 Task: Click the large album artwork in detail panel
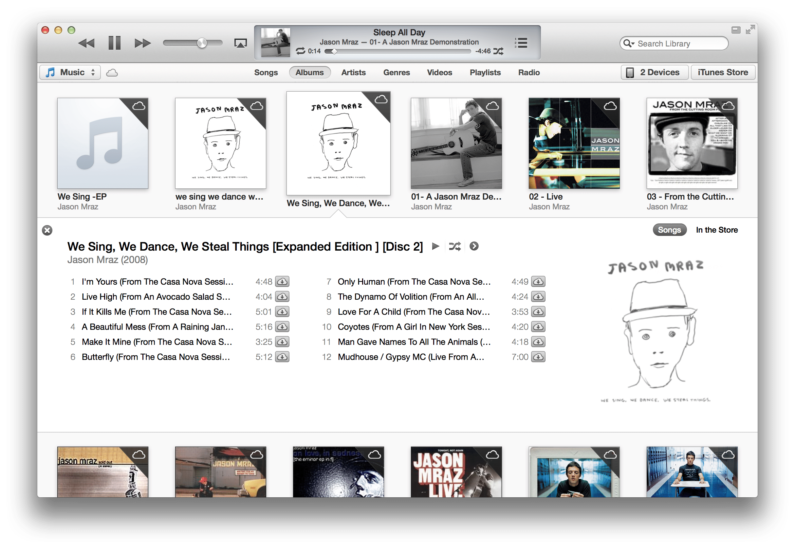(x=656, y=331)
